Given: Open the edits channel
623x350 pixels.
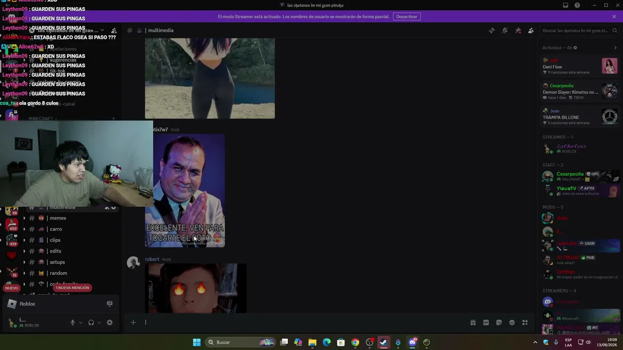Looking at the screenshot, I should 55,251.
